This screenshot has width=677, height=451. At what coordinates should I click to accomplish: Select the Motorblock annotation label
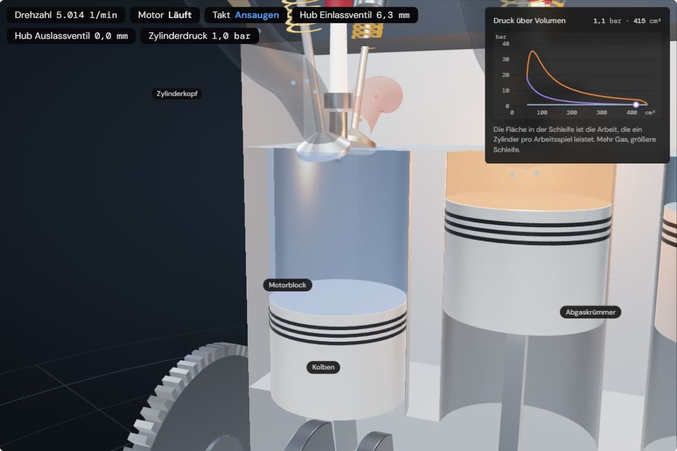point(287,285)
